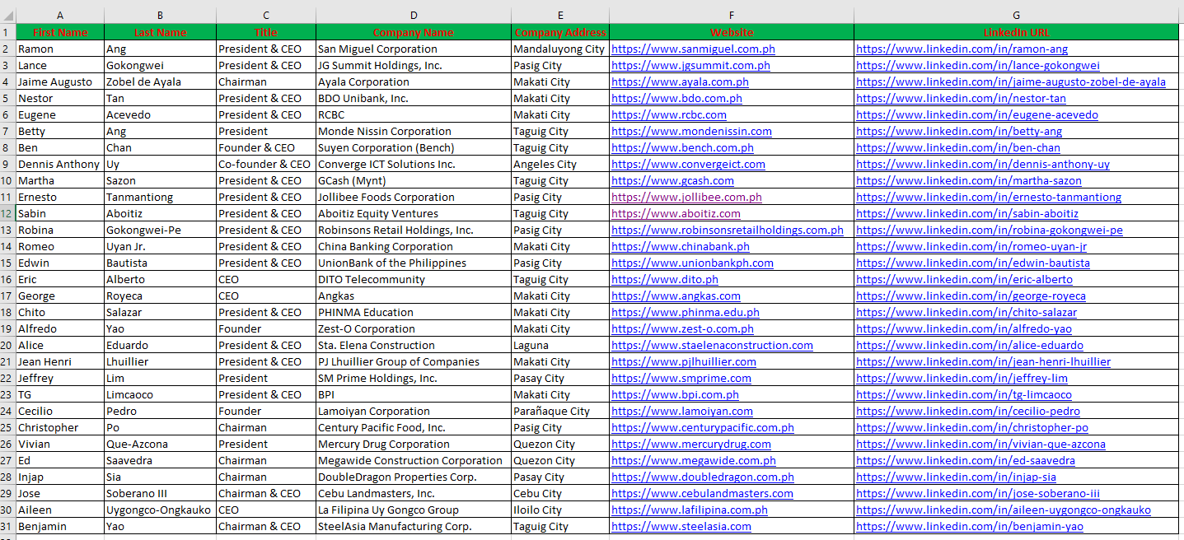This screenshot has height=540, width=1184.
Task: Open Aileen Uygongco-Ongkauko's LinkedIn link
Action: 1004,510
